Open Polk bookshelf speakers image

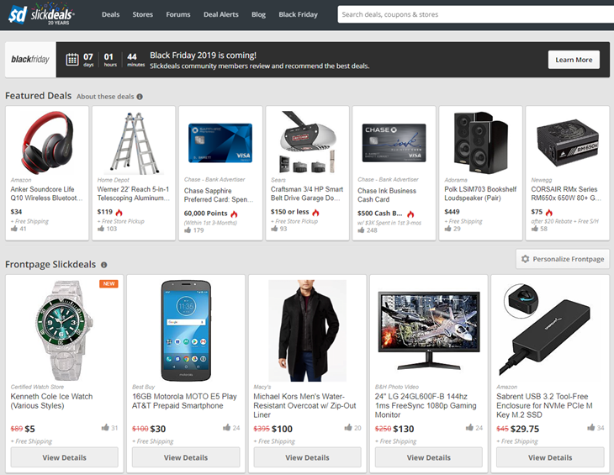[481, 142]
